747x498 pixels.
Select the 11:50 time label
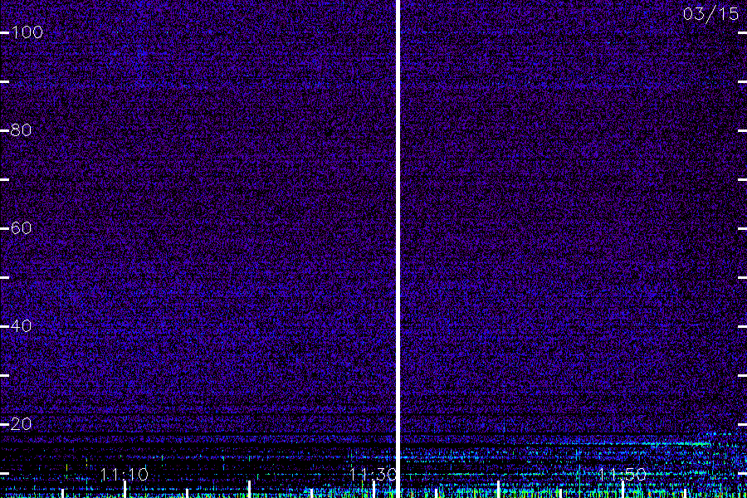(622, 474)
